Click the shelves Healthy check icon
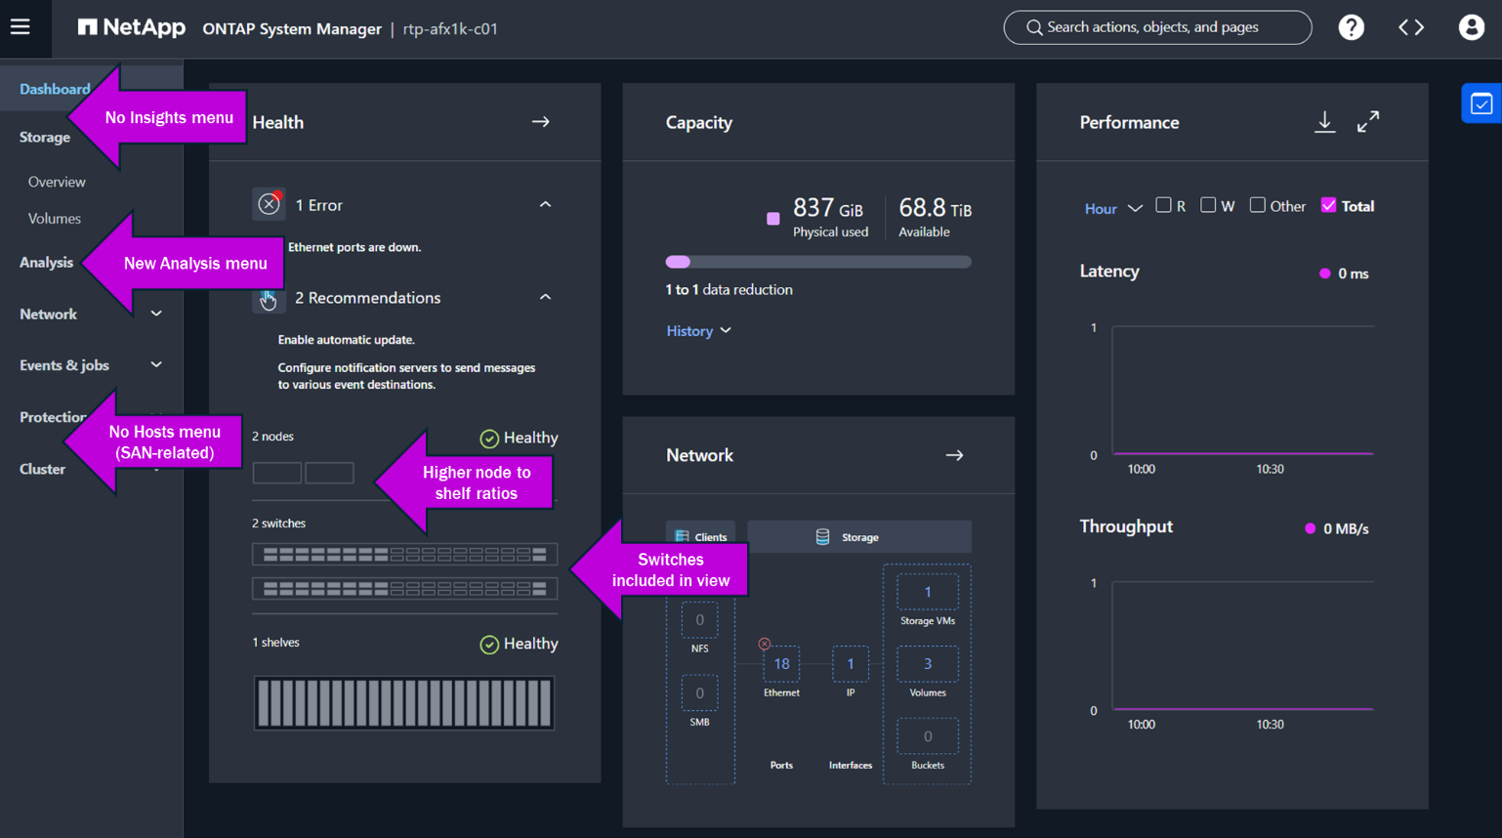 (x=489, y=645)
